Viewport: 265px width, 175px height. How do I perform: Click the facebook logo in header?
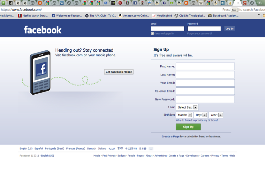click(42, 30)
